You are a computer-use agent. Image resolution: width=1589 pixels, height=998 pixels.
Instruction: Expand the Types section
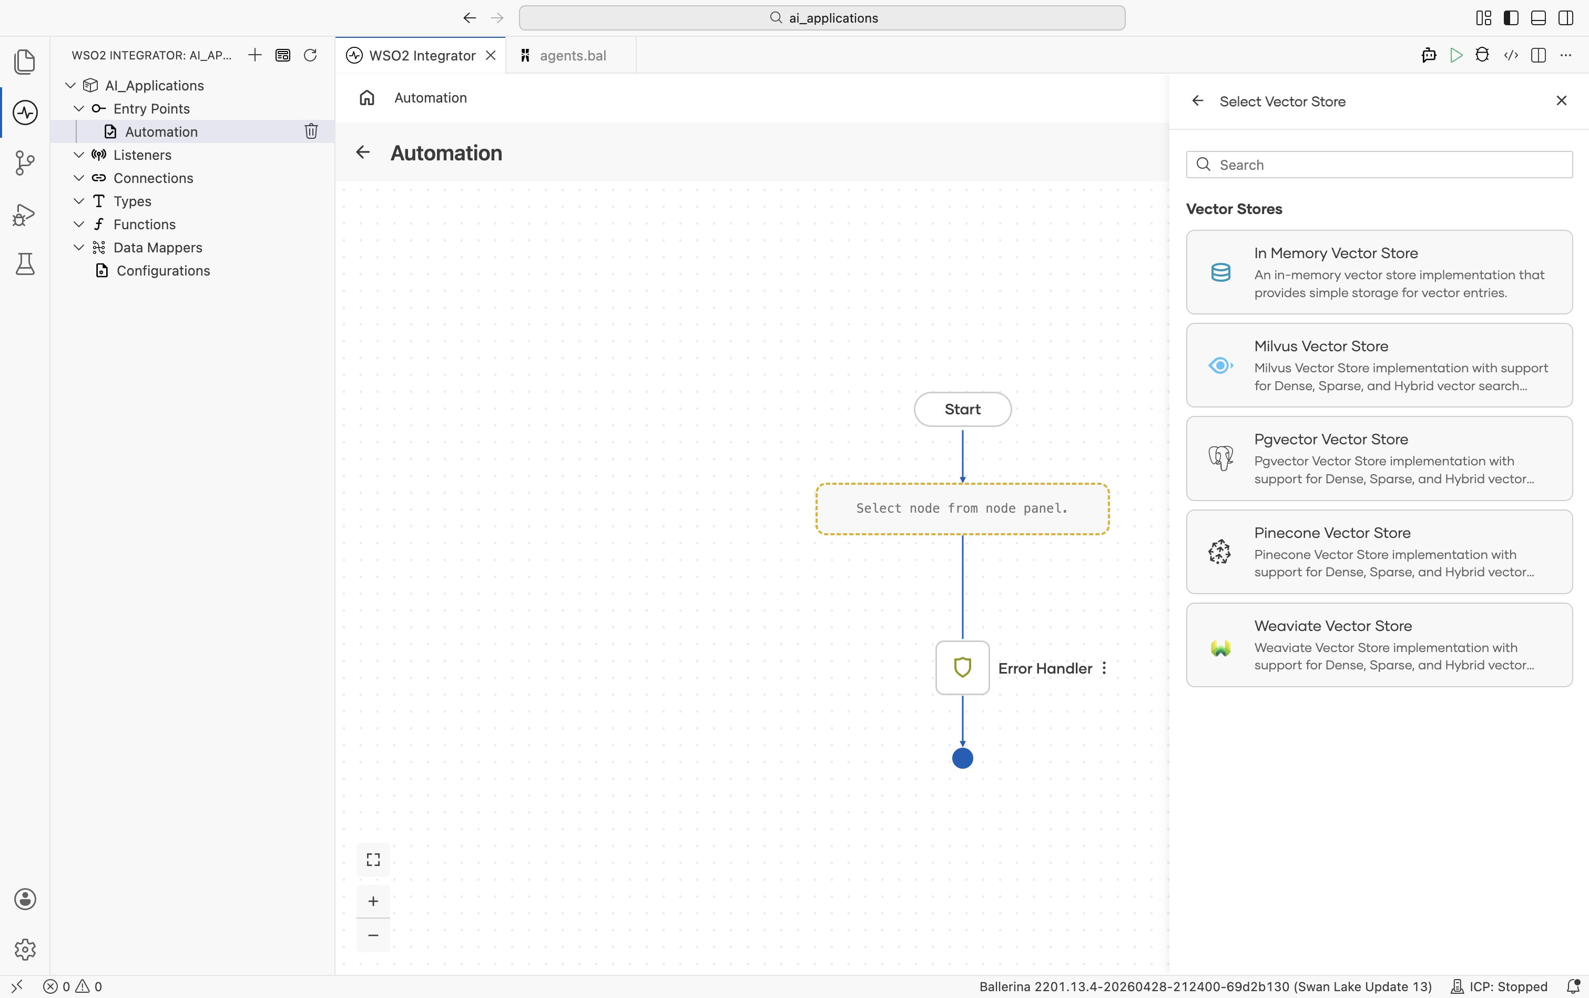coord(78,201)
